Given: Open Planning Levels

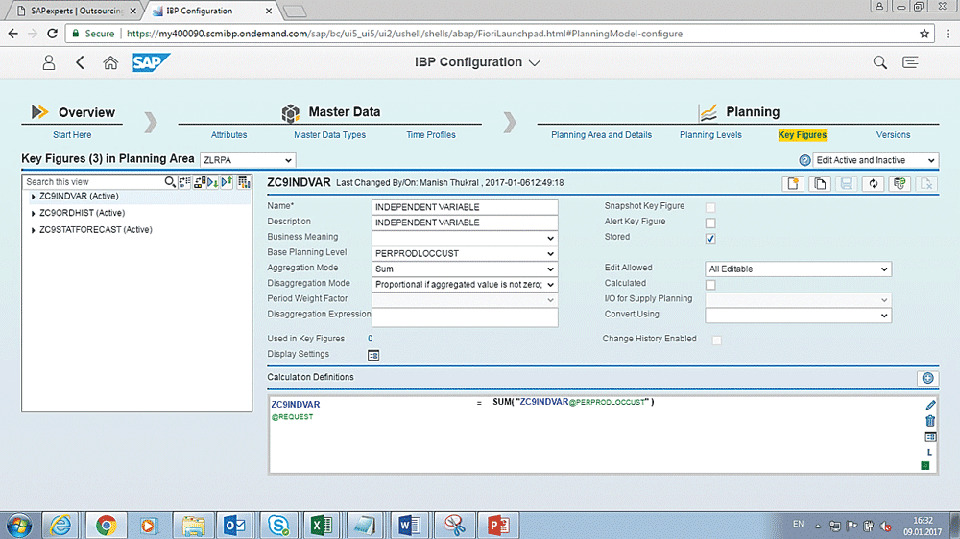Looking at the screenshot, I should point(710,135).
